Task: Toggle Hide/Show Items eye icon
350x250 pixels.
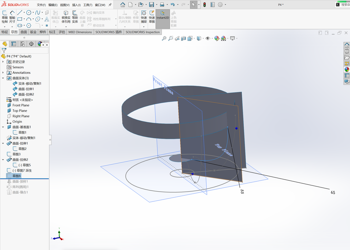Action: click(207, 38)
